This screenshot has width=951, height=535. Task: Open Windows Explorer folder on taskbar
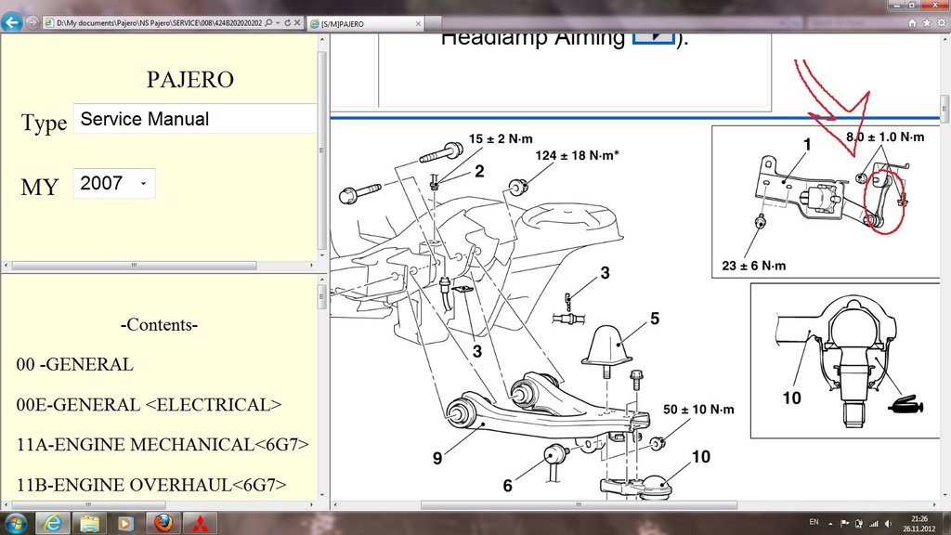tap(89, 522)
